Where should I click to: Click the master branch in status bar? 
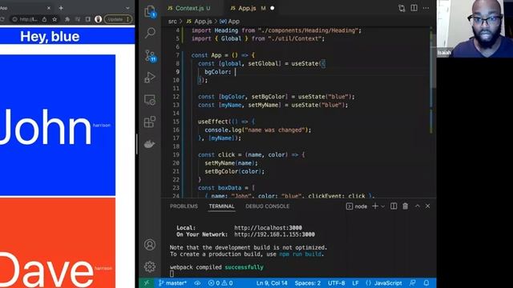[x=172, y=283]
